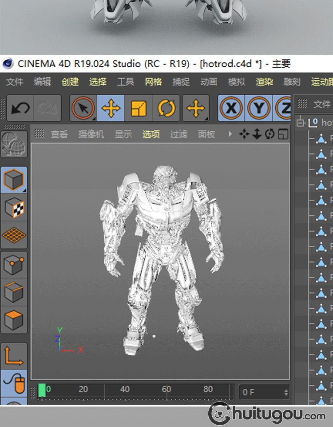Open the 渲染 menu

click(264, 82)
